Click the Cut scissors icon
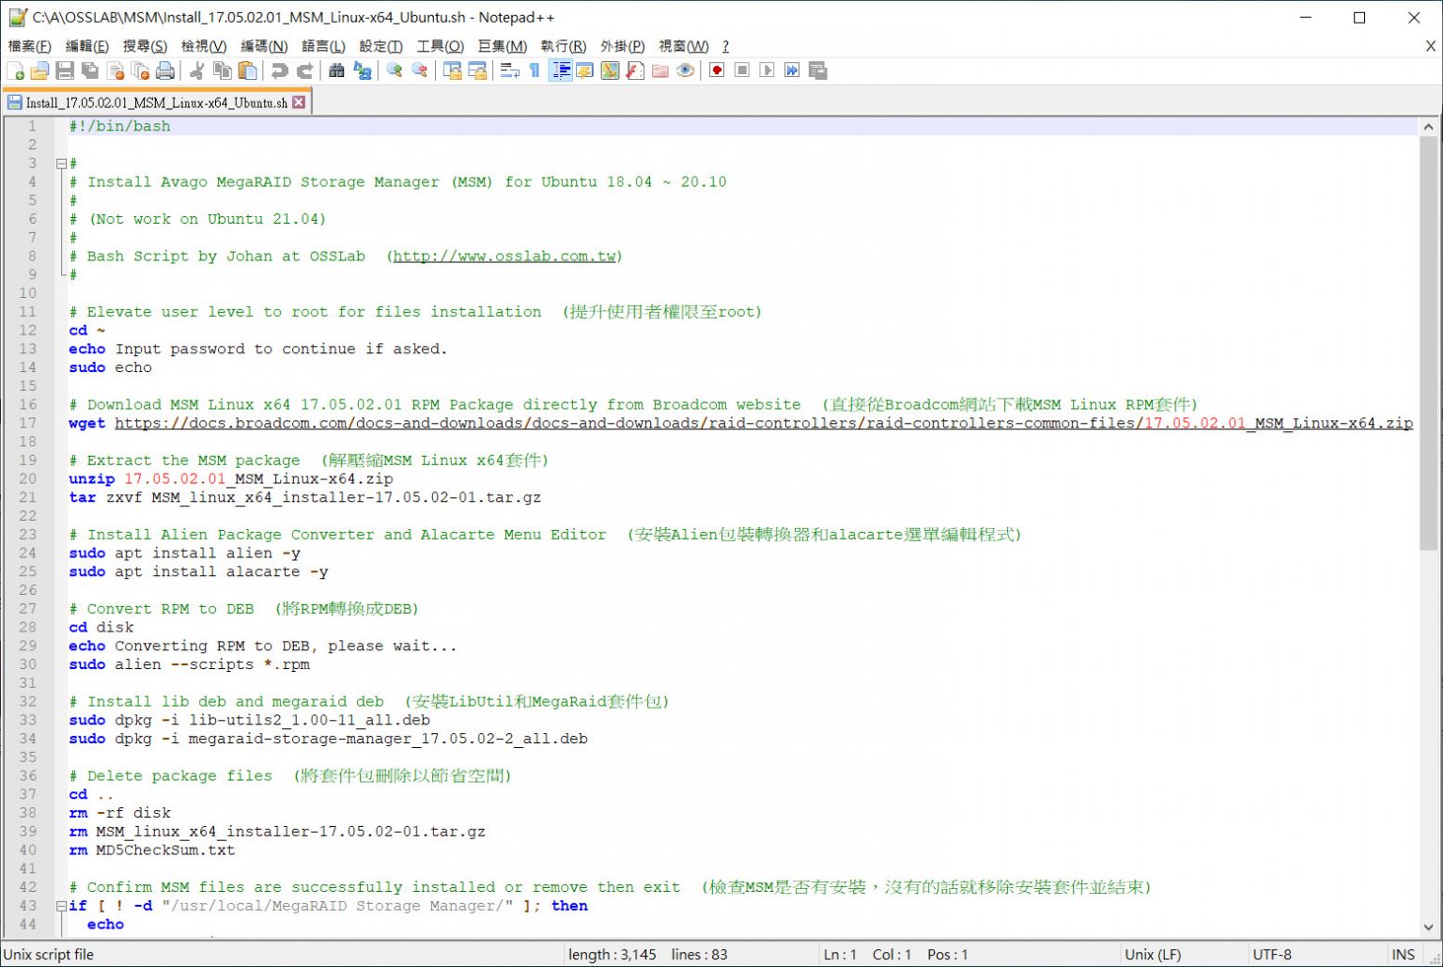This screenshot has width=1443, height=967. point(197,71)
